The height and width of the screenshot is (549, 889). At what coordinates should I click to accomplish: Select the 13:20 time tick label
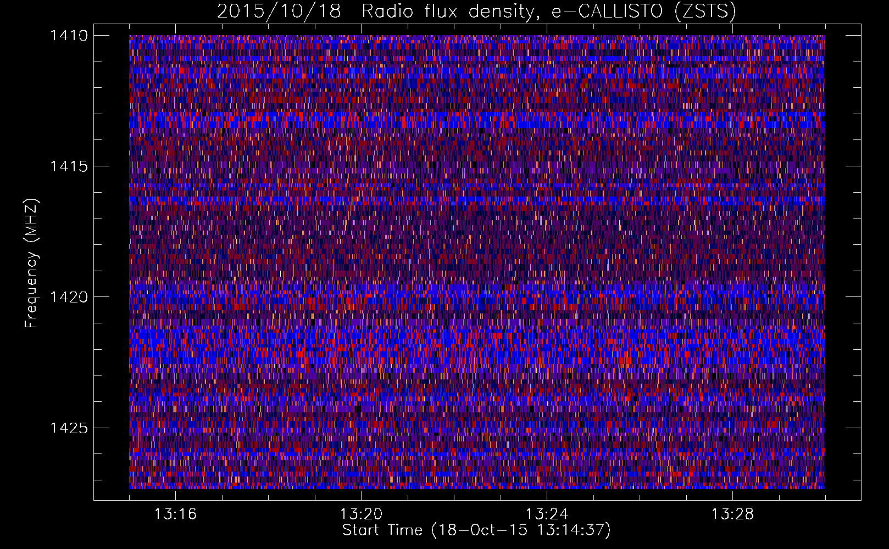(x=361, y=514)
